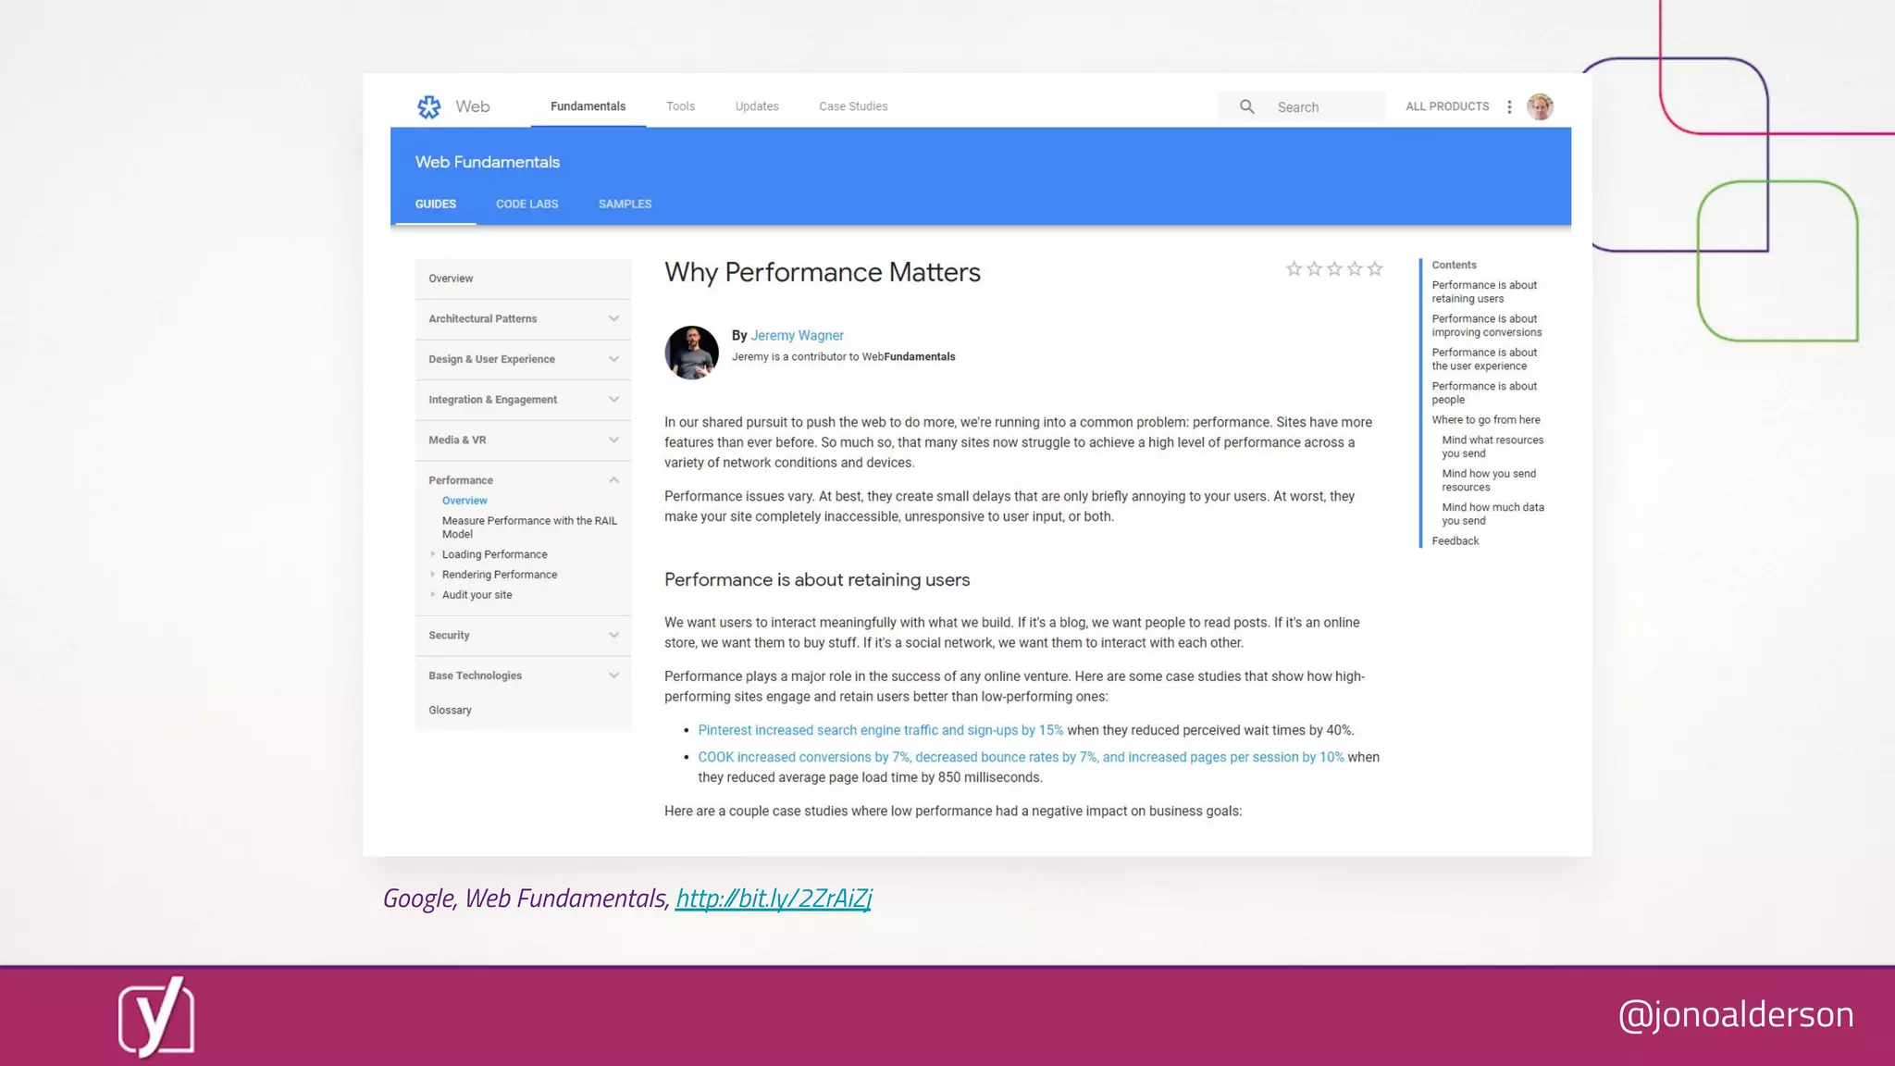Expand the Security section
1895x1066 pixels.
pos(613,636)
